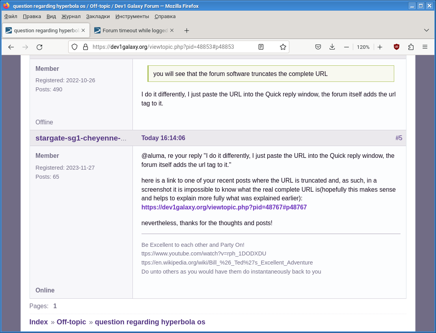
Task: Click 'Posts: 490' text
Action: [x=48, y=89]
